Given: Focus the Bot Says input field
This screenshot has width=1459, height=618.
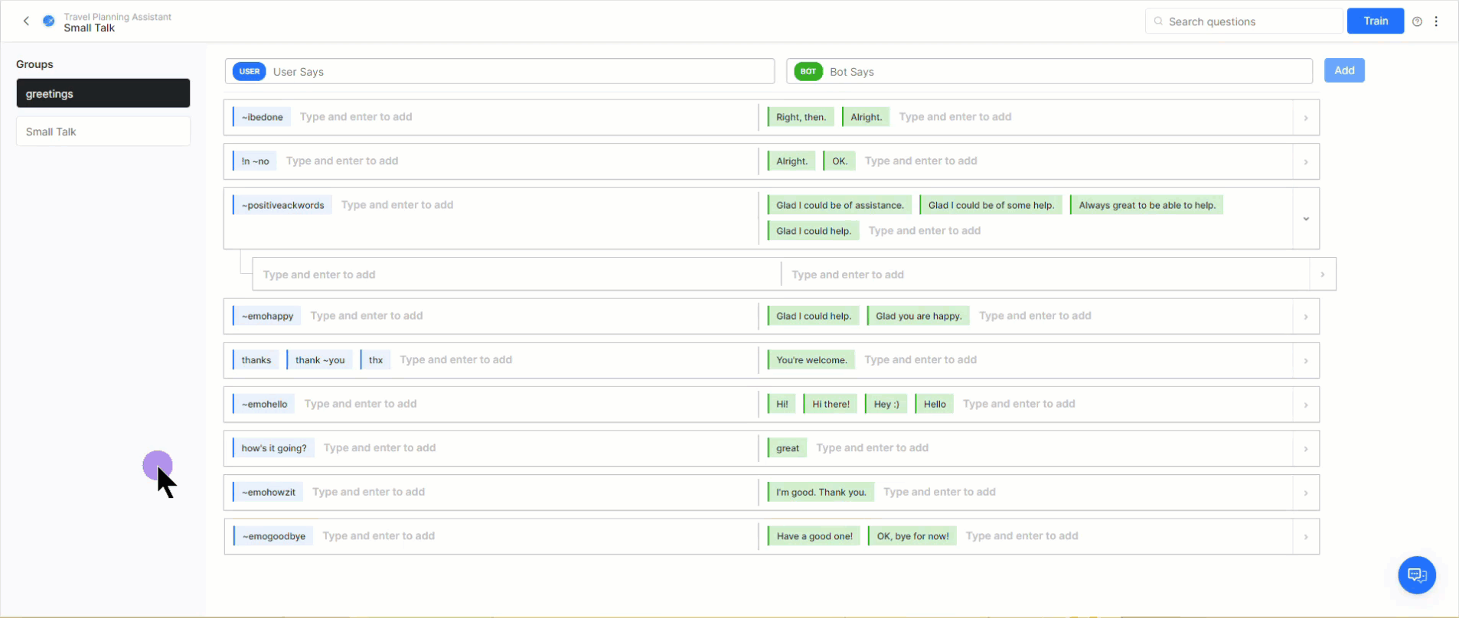Looking at the screenshot, I should tap(1068, 72).
